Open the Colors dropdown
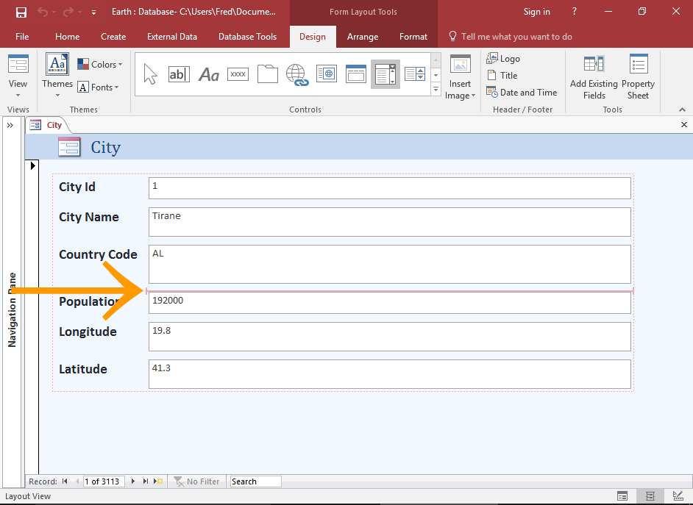 pyautogui.click(x=100, y=65)
